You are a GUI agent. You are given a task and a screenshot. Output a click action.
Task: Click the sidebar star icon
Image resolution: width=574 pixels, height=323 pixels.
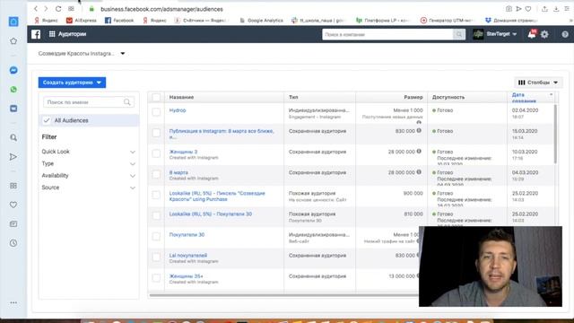[x=13, y=41]
